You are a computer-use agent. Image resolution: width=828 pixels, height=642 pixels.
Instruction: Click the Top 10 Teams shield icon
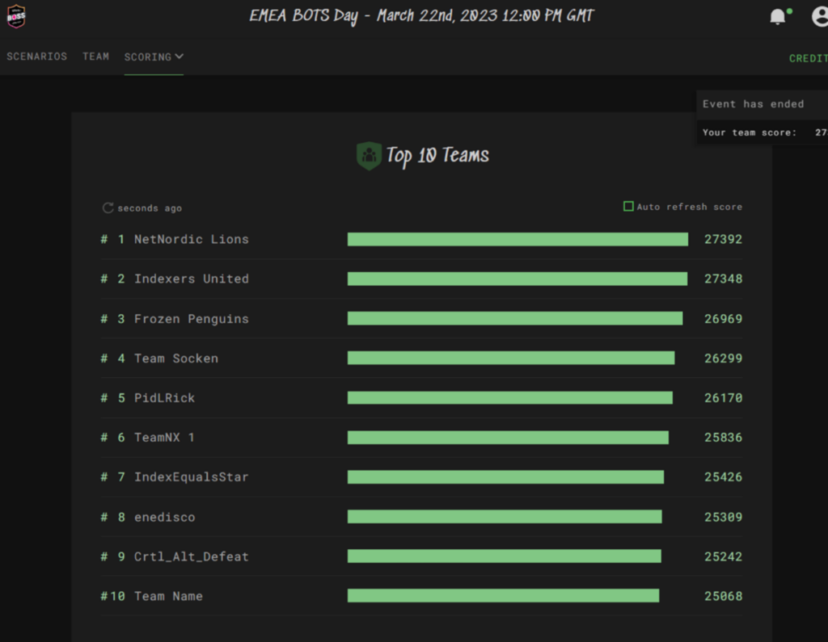click(x=369, y=156)
